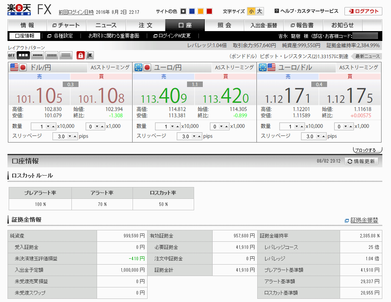Click the Rakuten Securities logo
391x302 pixels.
(x=19, y=10)
